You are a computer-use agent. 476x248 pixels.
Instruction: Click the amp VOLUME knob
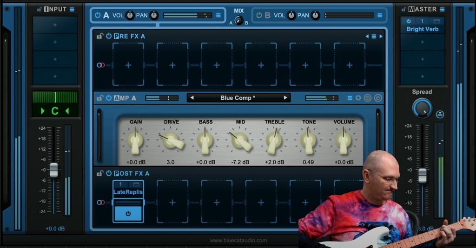344,141
